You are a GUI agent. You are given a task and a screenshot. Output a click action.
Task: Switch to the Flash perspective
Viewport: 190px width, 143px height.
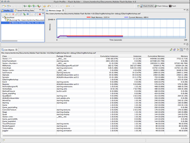[173, 6]
